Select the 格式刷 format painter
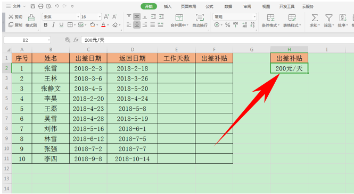 tap(31, 21)
